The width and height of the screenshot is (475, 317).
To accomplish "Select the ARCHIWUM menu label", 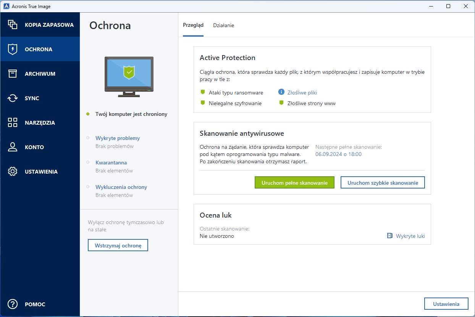I will tap(40, 74).
